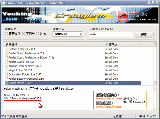Click document icon beside Quick View Folder Size 2.87
The width and height of the screenshot is (160, 119).
click(7, 74)
